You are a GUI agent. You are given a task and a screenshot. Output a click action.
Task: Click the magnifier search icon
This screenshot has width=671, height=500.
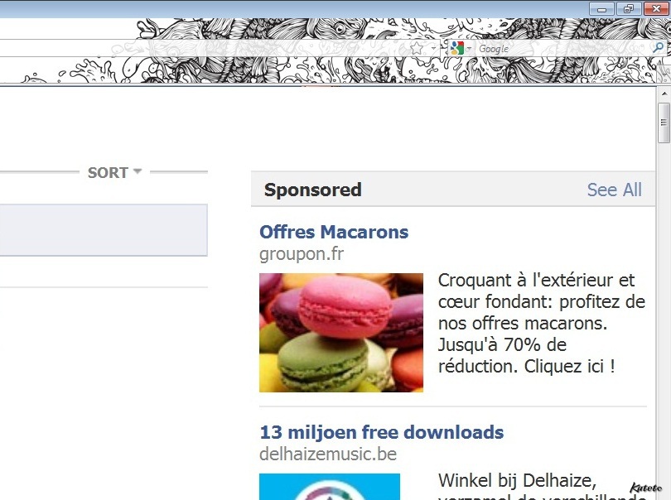click(659, 48)
